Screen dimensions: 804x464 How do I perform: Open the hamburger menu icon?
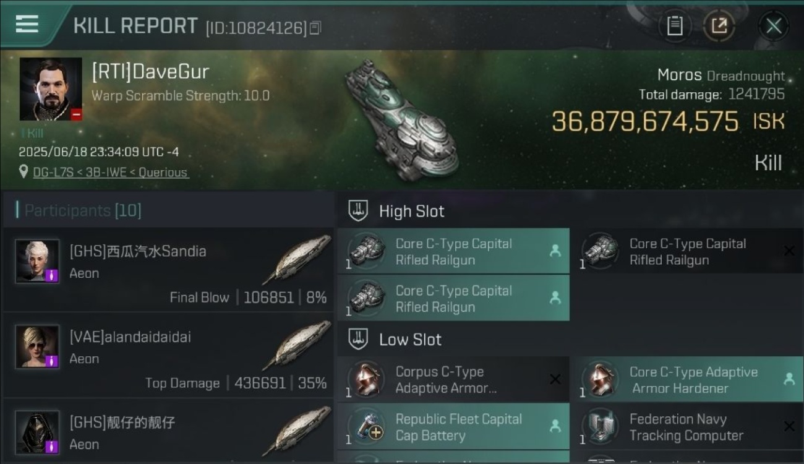click(x=27, y=24)
